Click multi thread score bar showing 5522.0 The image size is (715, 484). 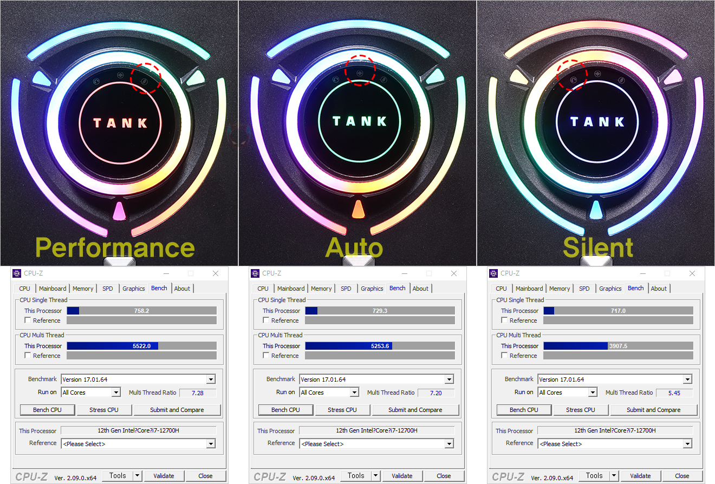coord(141,346)
